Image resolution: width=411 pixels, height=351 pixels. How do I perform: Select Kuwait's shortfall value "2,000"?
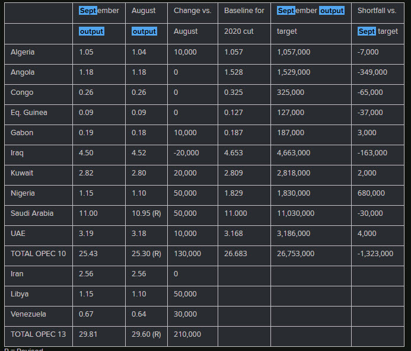(367, 173)
